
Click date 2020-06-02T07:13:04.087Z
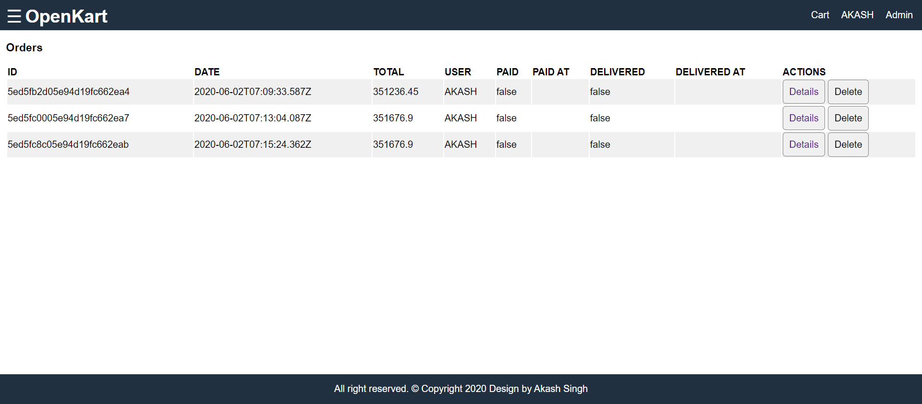(x=253, y=118)
